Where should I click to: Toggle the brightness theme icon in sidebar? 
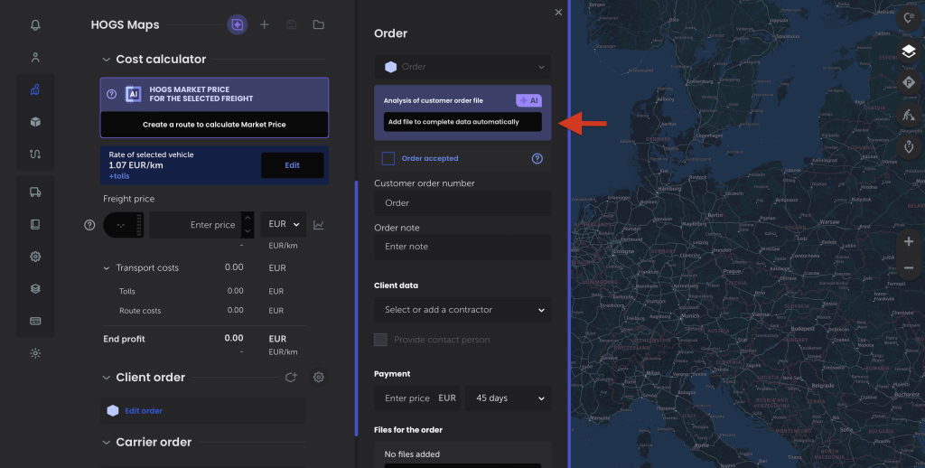(35, 353)
